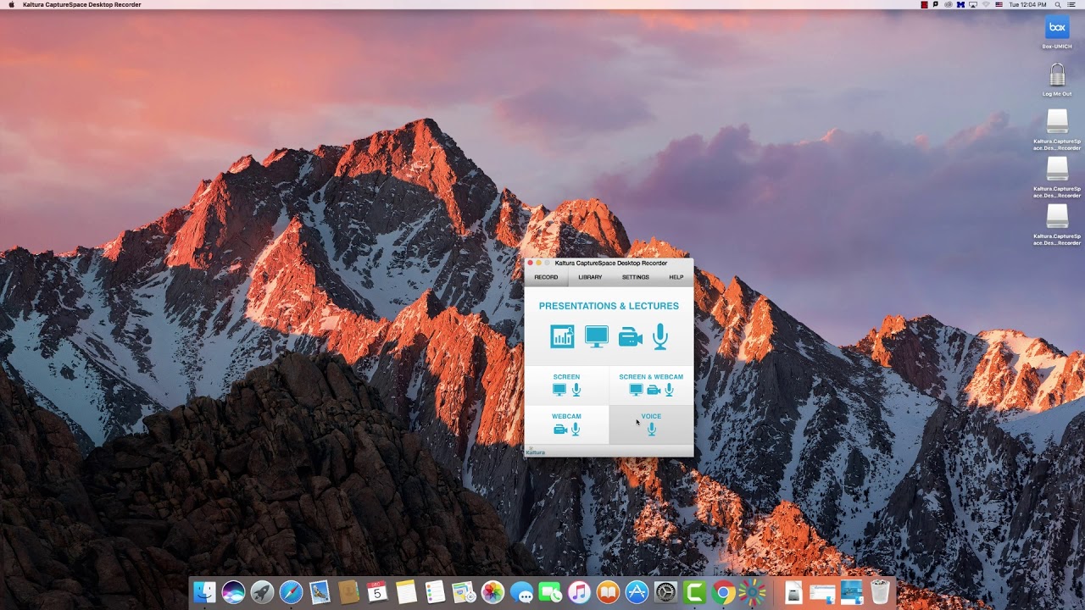This screenshot has height=610, width=1085.
Task: Open the HELP tab
Action: point(676,277)
